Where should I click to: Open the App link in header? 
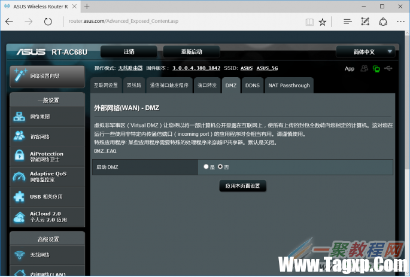click(x=350, y=69)
